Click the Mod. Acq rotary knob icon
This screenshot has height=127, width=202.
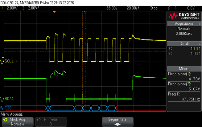pos(5,120)
